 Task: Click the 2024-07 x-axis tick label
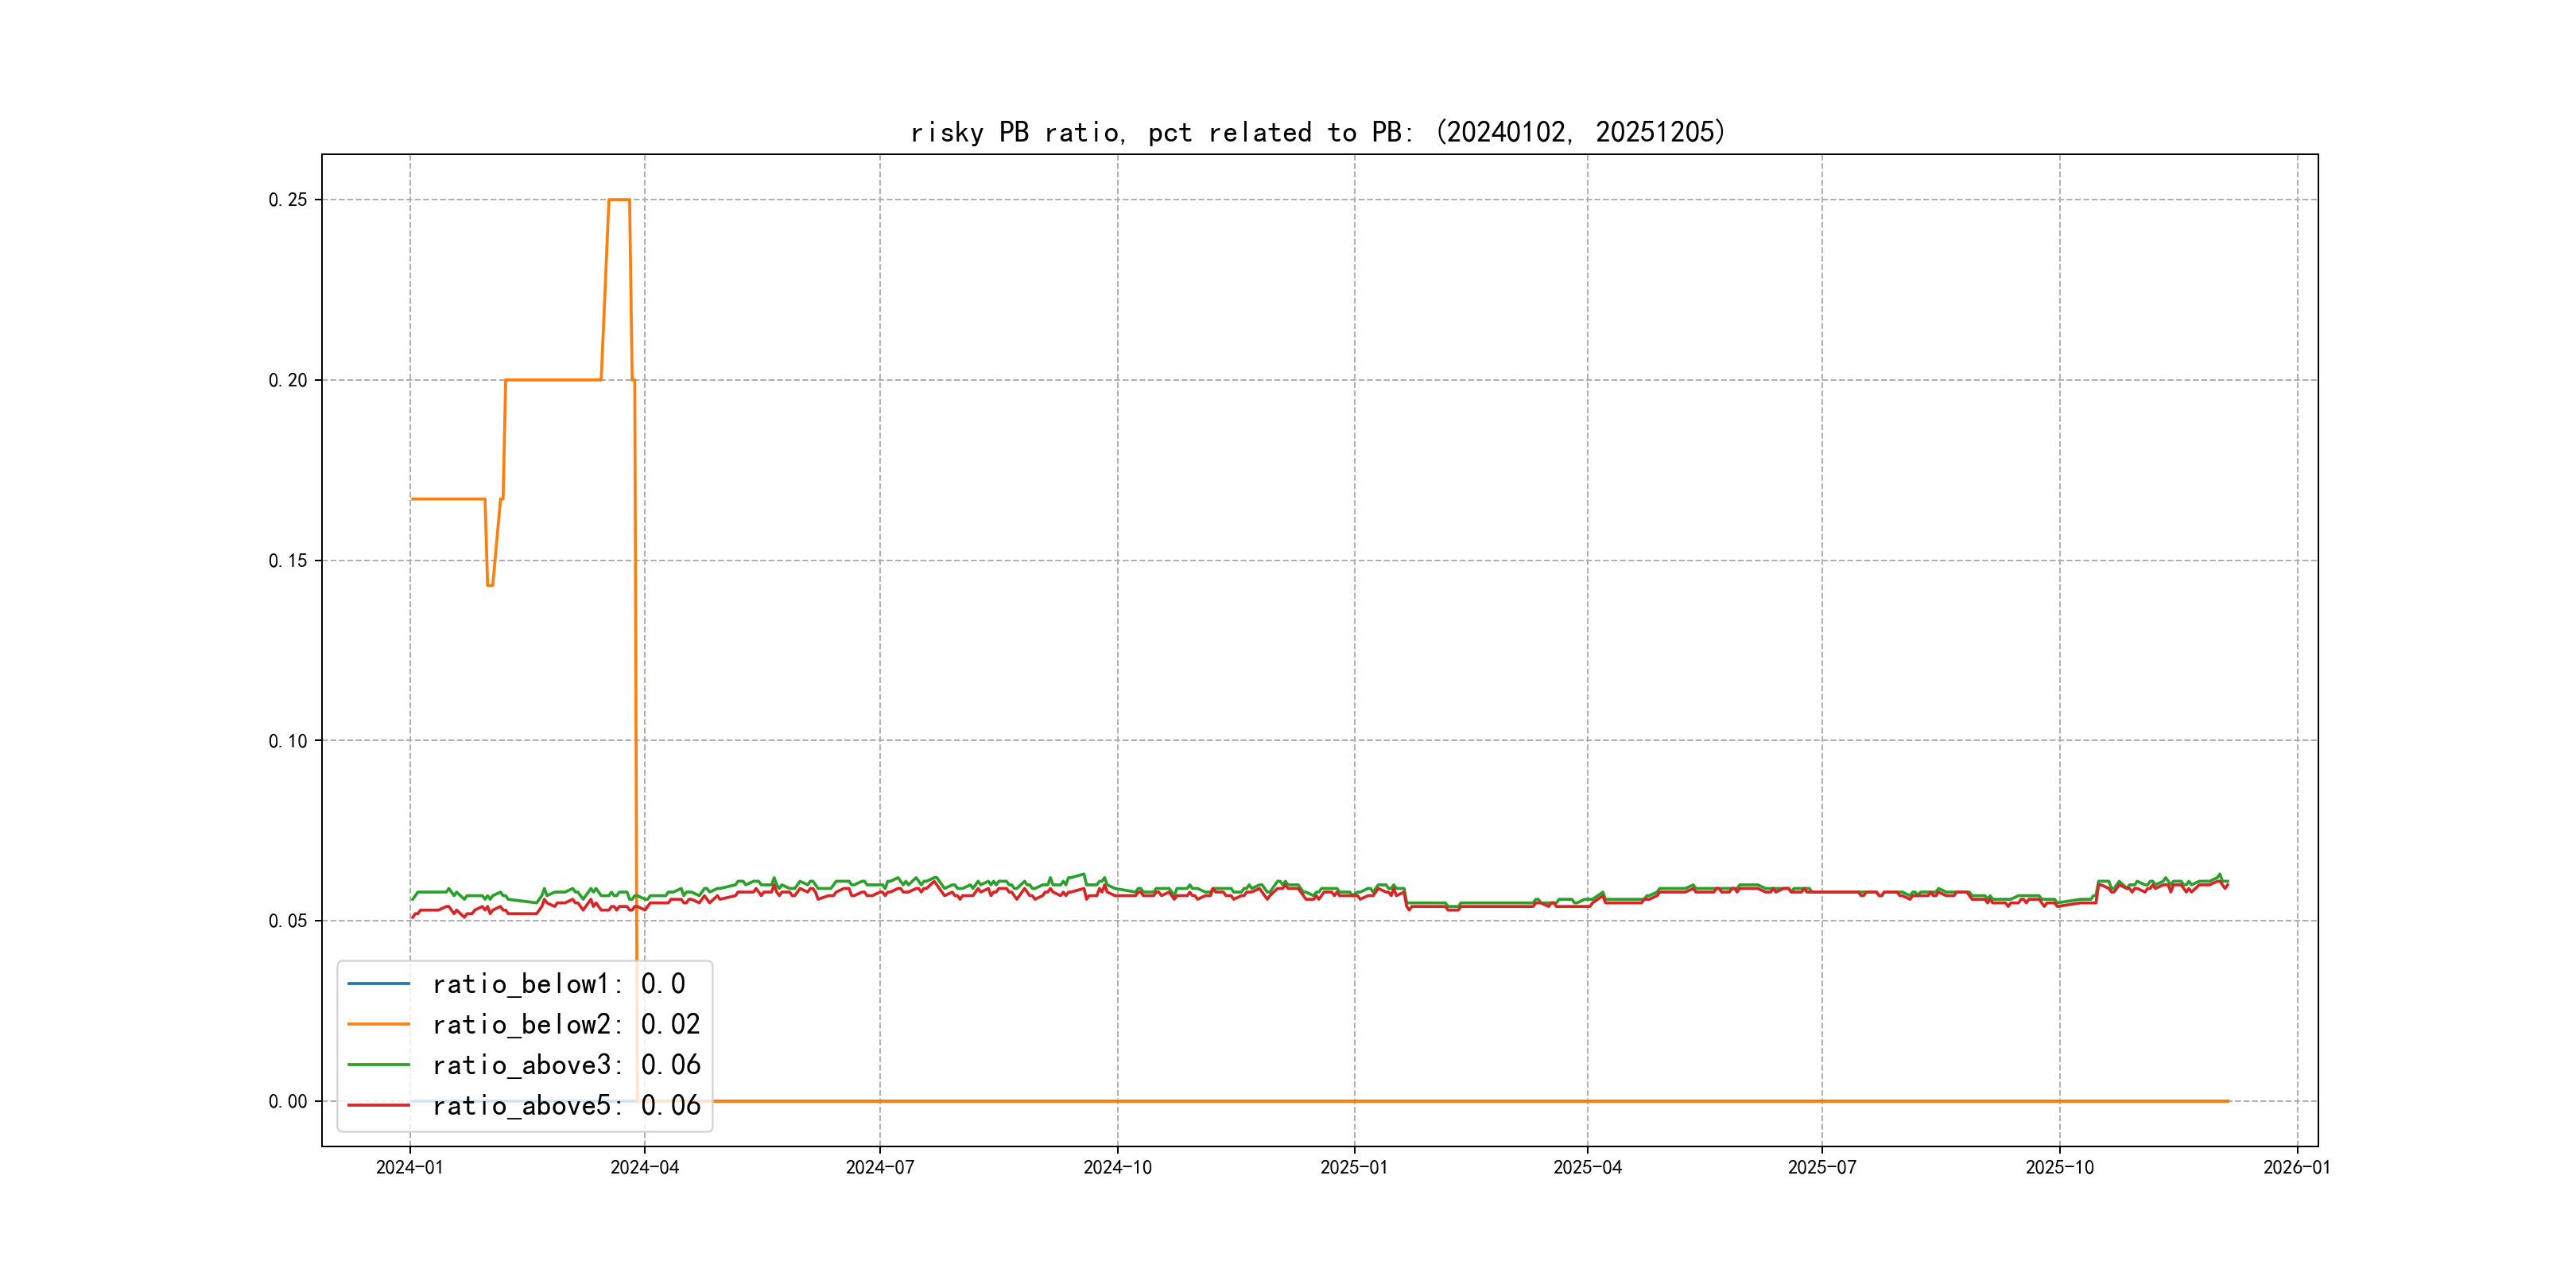pos(880,1167)
